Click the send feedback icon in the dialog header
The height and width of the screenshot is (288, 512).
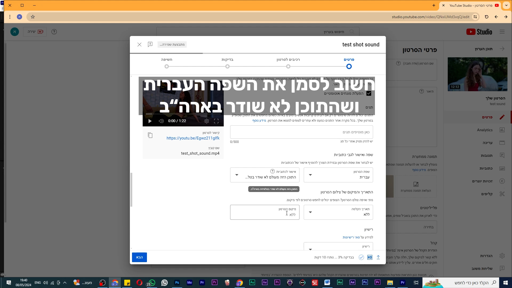pyautogui.click(x=150, y=44)
